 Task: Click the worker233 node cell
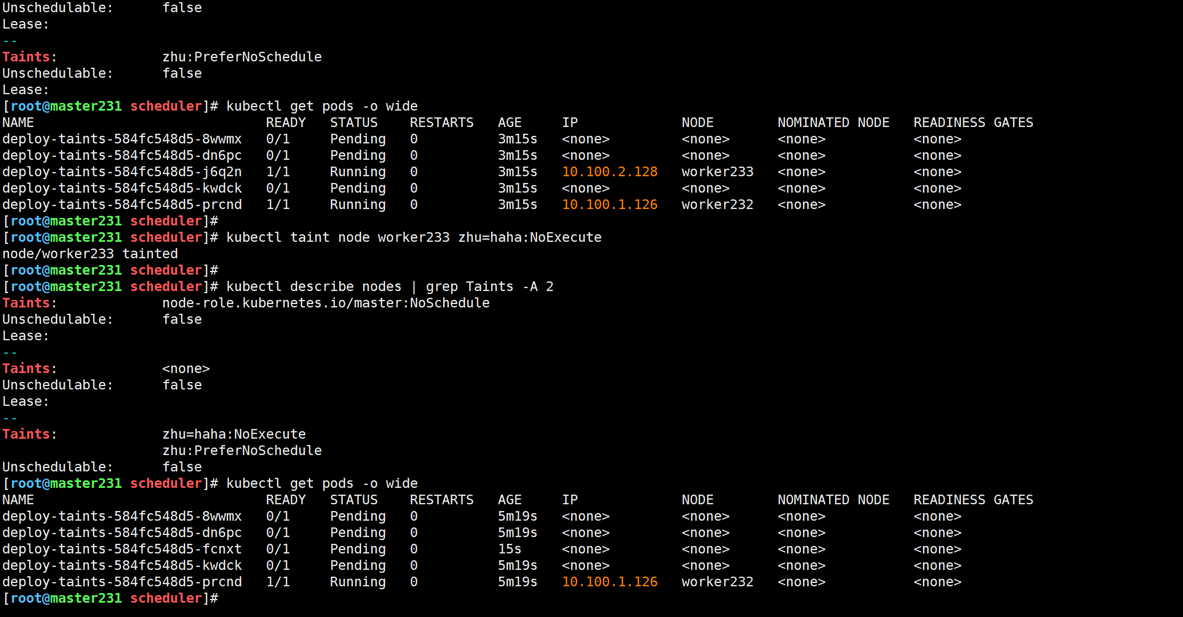[x=717, y=172]
